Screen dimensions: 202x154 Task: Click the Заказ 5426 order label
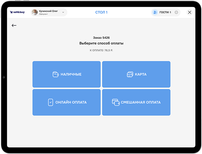coord(101,38)
